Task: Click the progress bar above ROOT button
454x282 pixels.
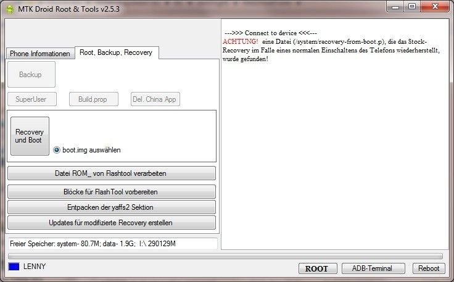Action: pos(225,256)
